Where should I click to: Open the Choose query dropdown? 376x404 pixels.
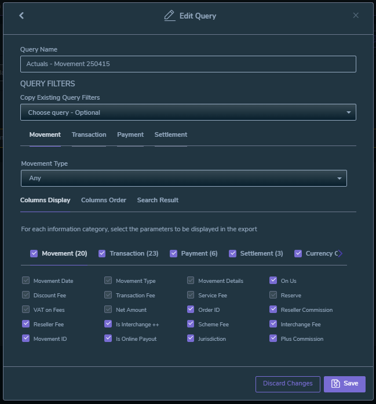pyautogui.click(x=188, y=112)
